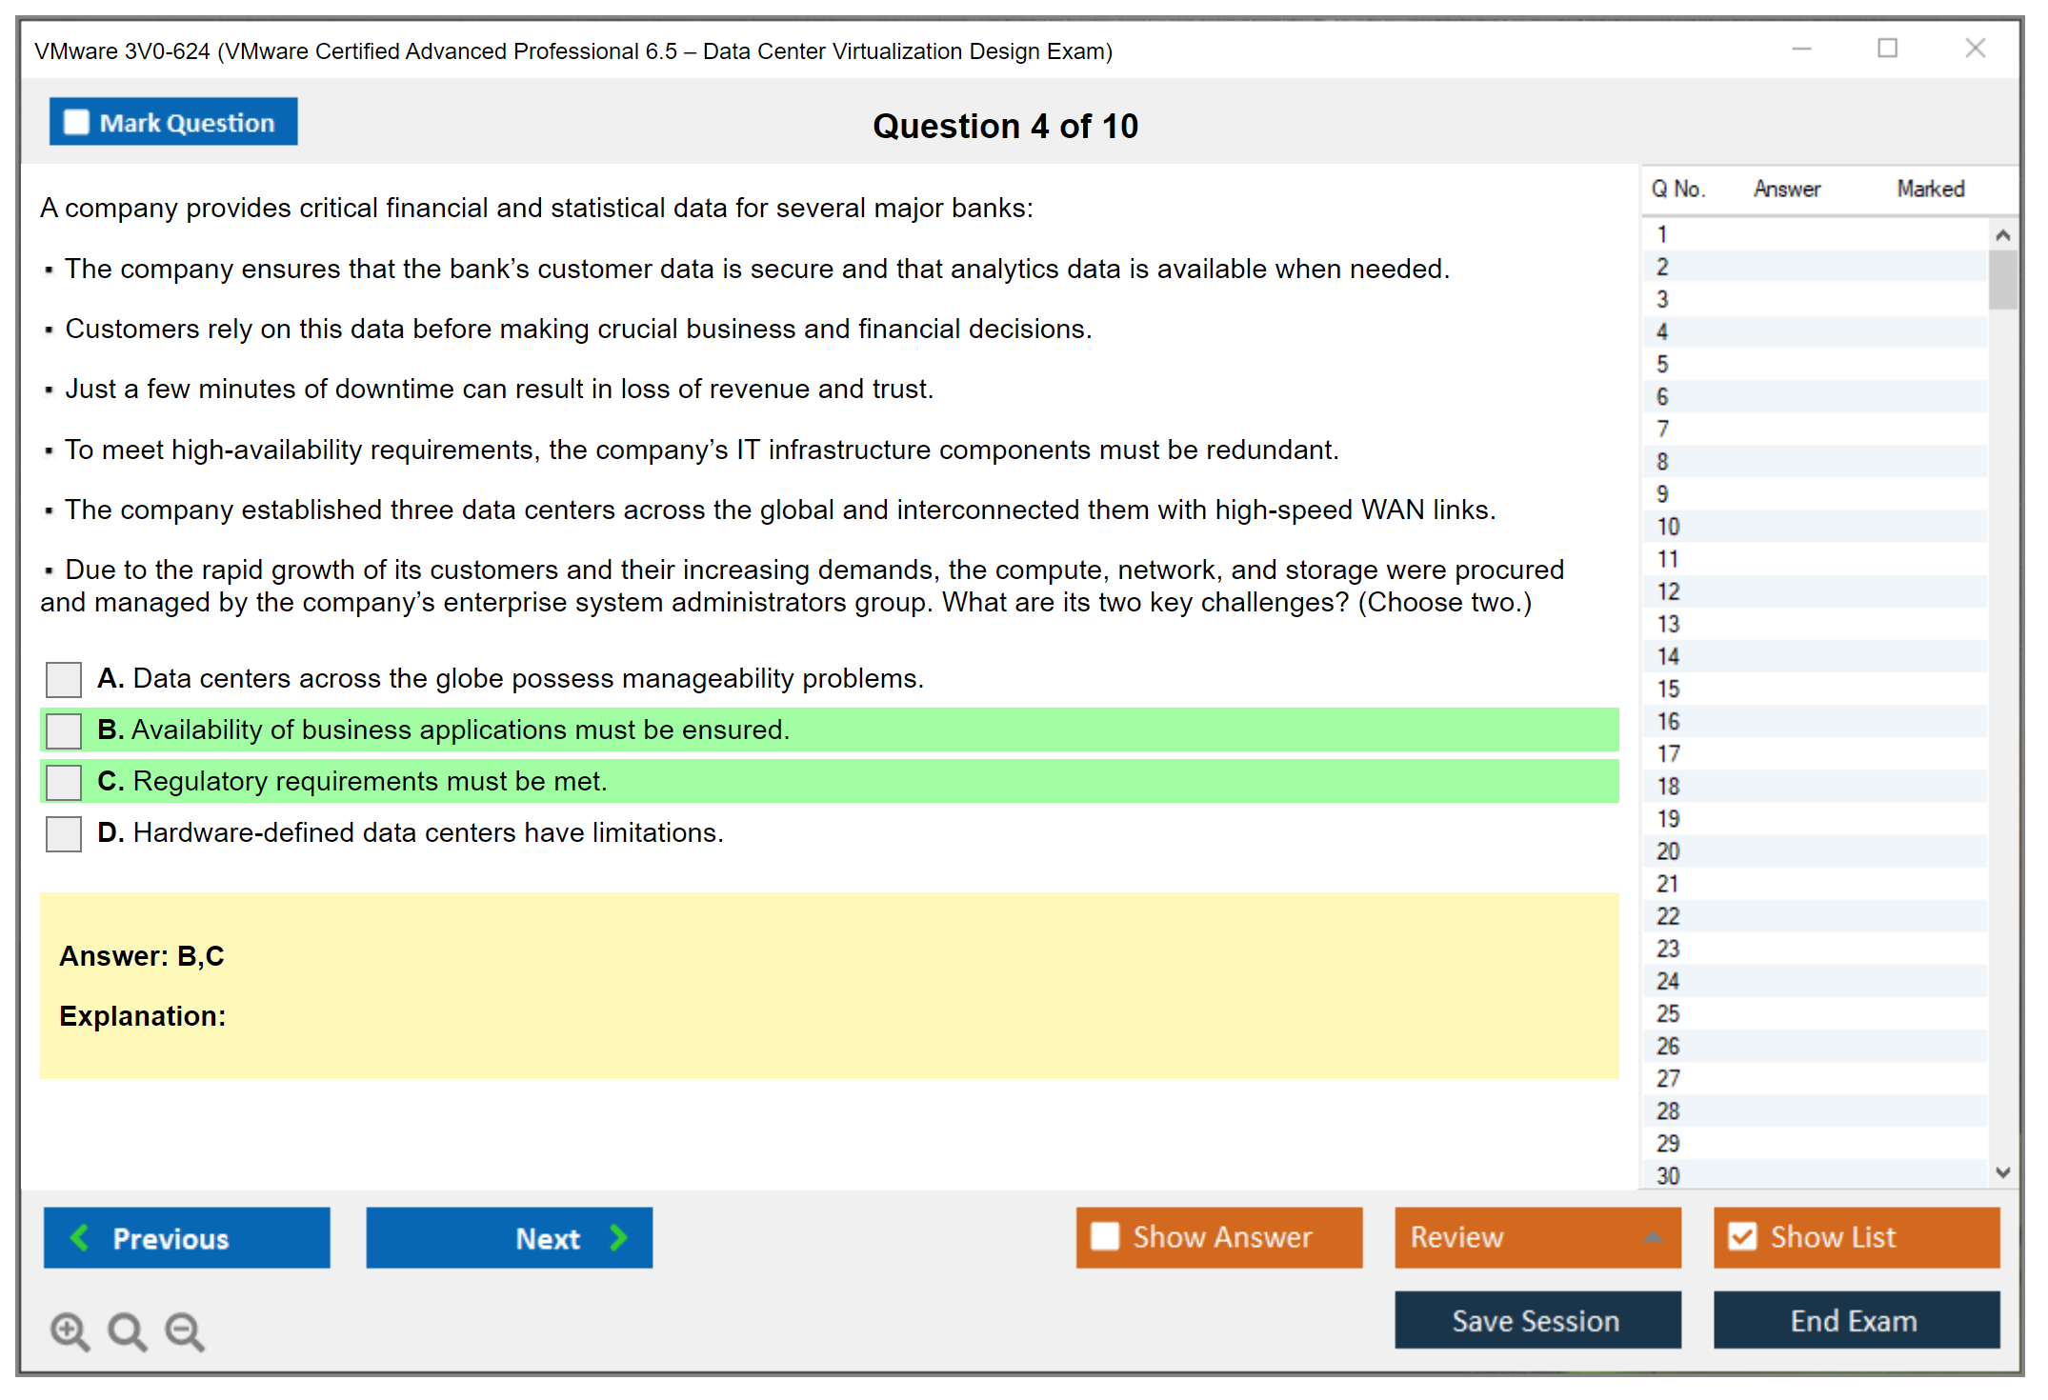
Task: Toggle the Mark Question checkbox
Action: click(76, 122)
